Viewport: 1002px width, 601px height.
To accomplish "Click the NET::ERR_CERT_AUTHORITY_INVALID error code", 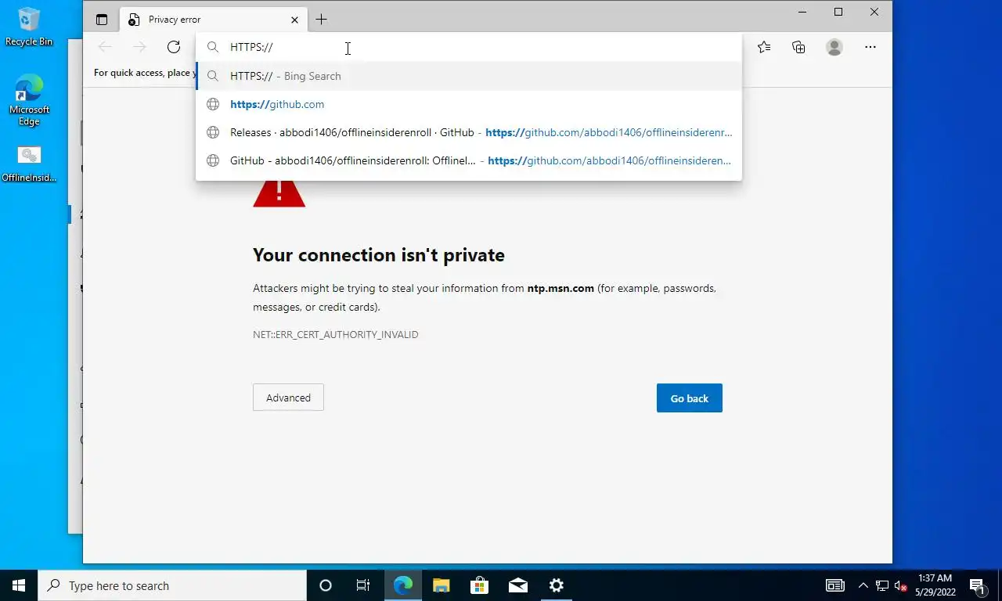I will [x=335, y=334].
